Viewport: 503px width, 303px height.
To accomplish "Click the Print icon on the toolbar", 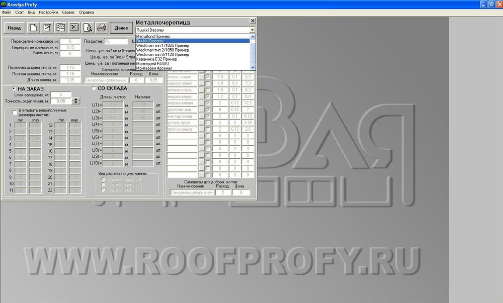I will pyautogui.click(x=102, y=28).
